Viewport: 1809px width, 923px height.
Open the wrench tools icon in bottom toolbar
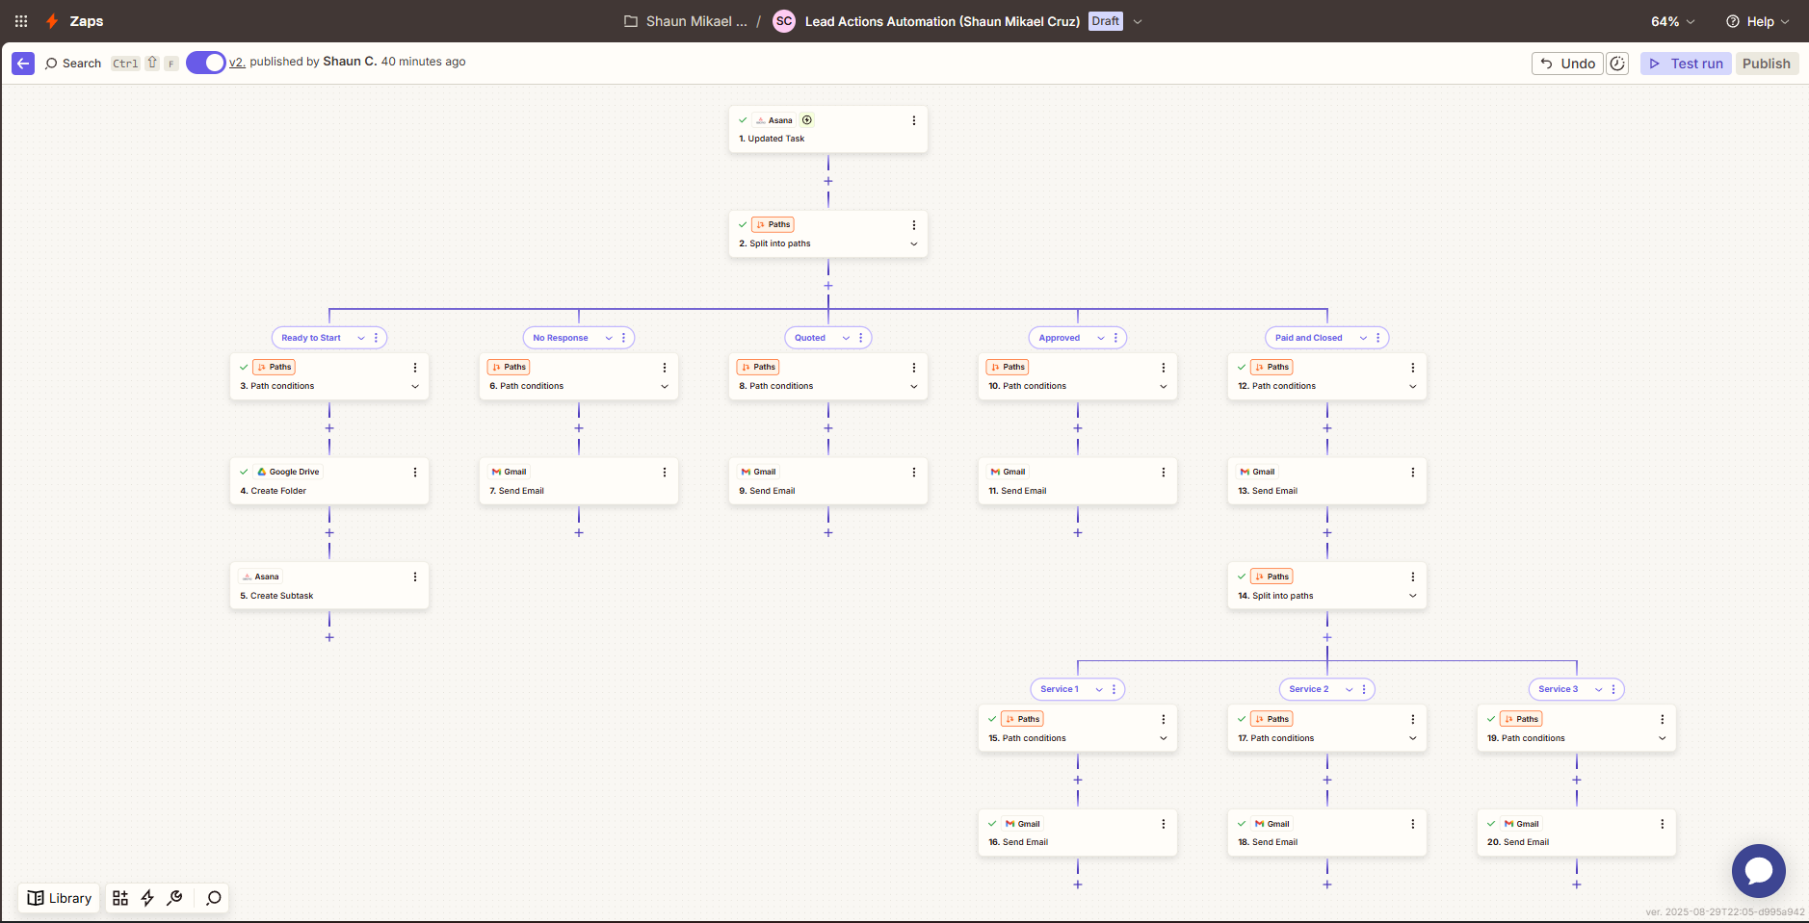click(x=175, y=898)
